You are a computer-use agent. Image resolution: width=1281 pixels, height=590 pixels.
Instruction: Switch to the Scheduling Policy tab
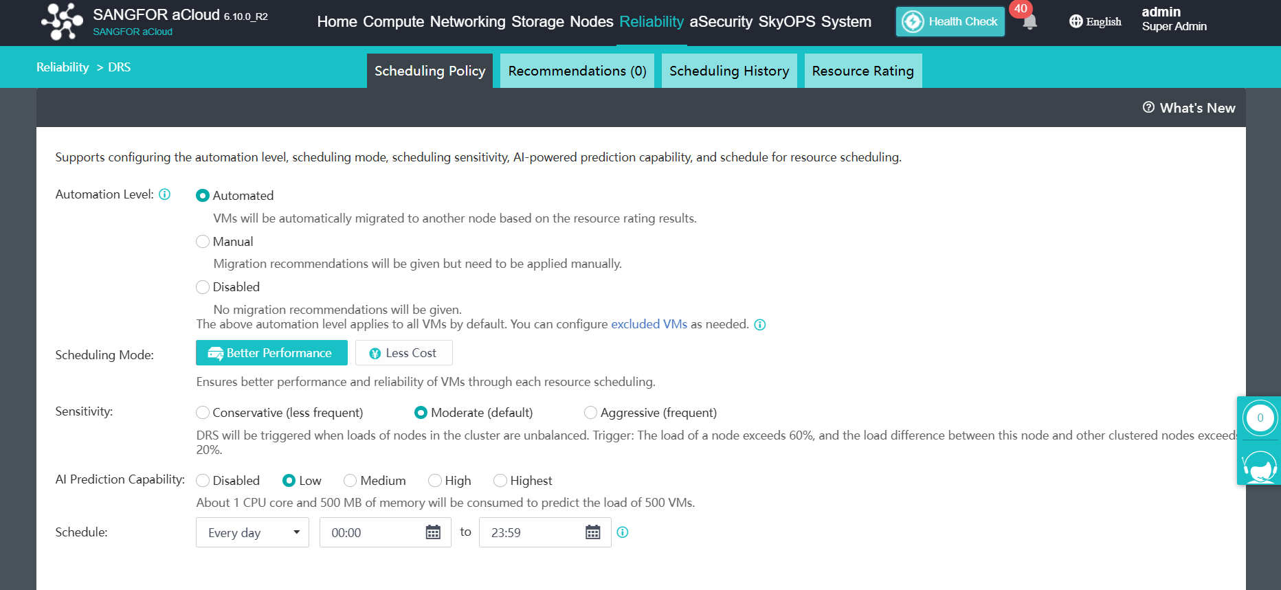tap(430, 71)
